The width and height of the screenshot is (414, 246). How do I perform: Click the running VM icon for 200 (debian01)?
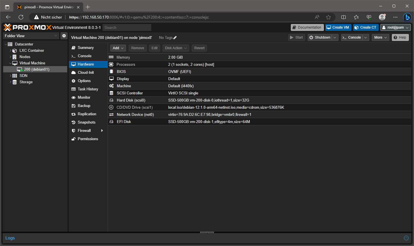(20, 70)
